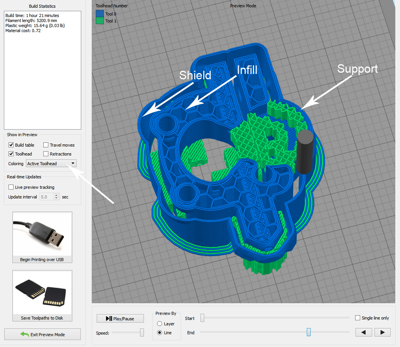The image size is (400, 347).
Task: Select the Layer preview radio button
Action: 159,324
